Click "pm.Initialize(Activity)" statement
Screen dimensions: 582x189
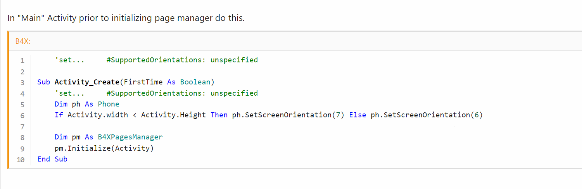pos(104,148)
